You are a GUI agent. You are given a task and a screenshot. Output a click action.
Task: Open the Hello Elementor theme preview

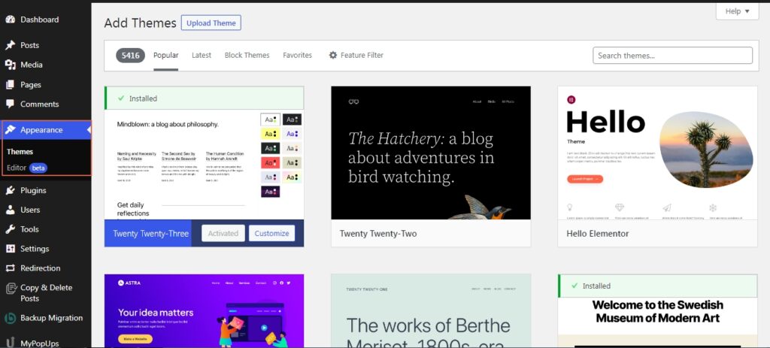tap(657, 153)
